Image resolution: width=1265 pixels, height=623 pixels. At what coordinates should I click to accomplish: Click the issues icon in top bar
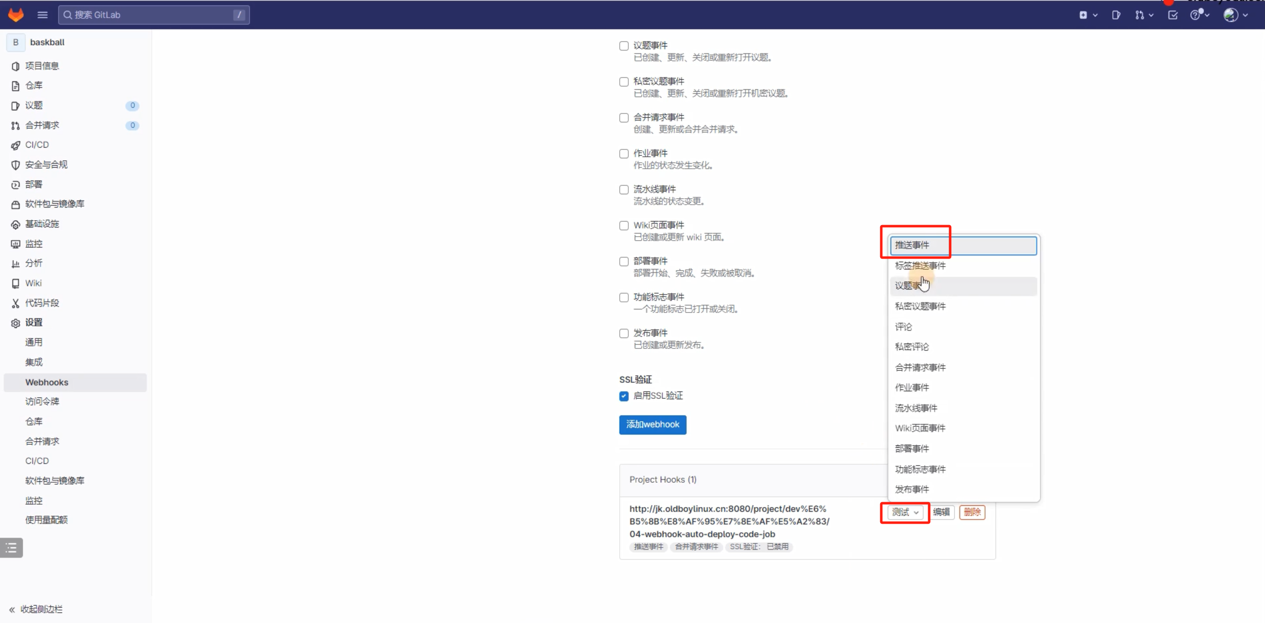point(1116,15)
